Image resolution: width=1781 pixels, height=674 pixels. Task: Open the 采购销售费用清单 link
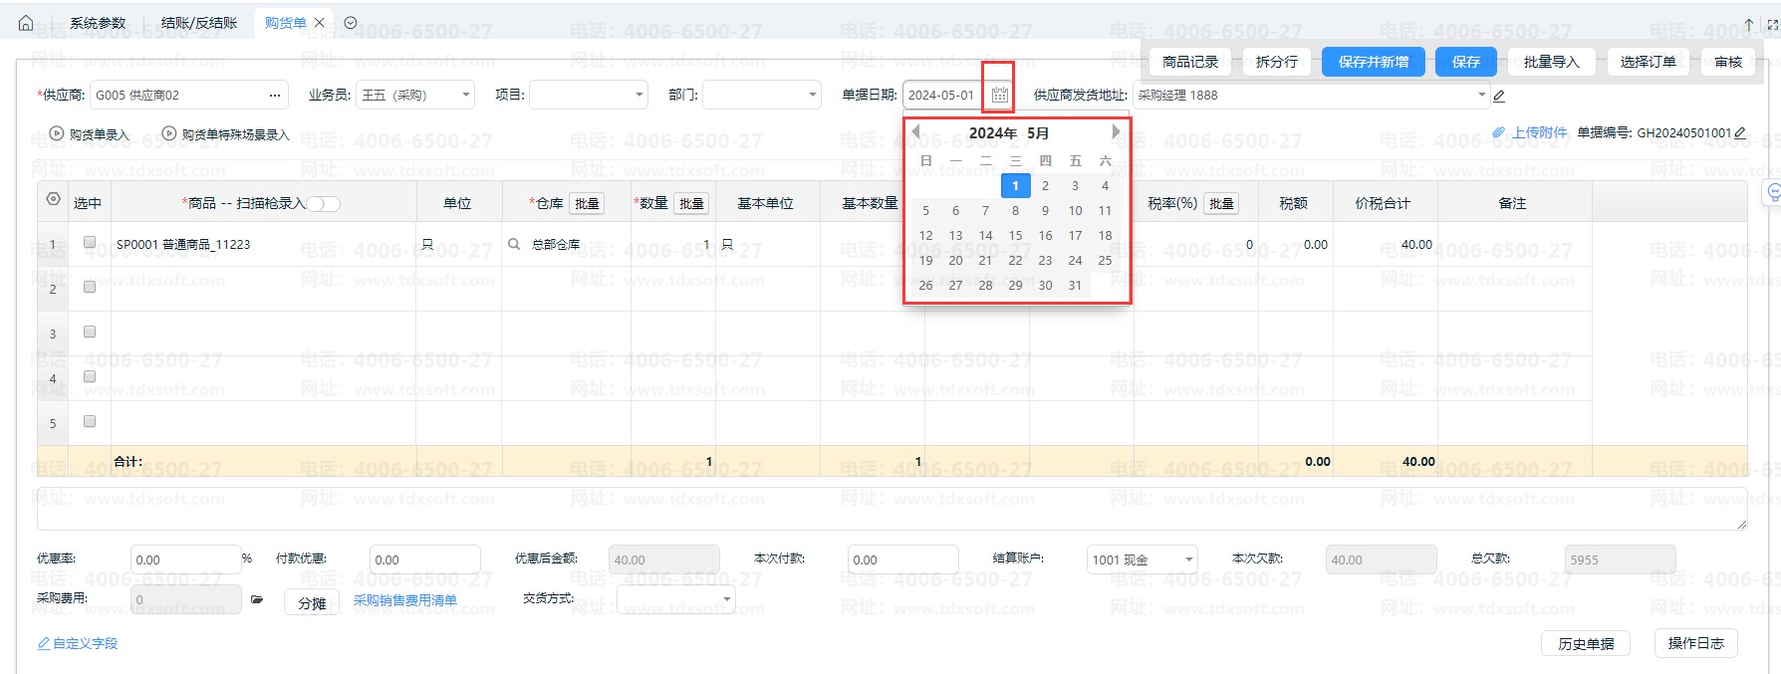click(404, 600)
